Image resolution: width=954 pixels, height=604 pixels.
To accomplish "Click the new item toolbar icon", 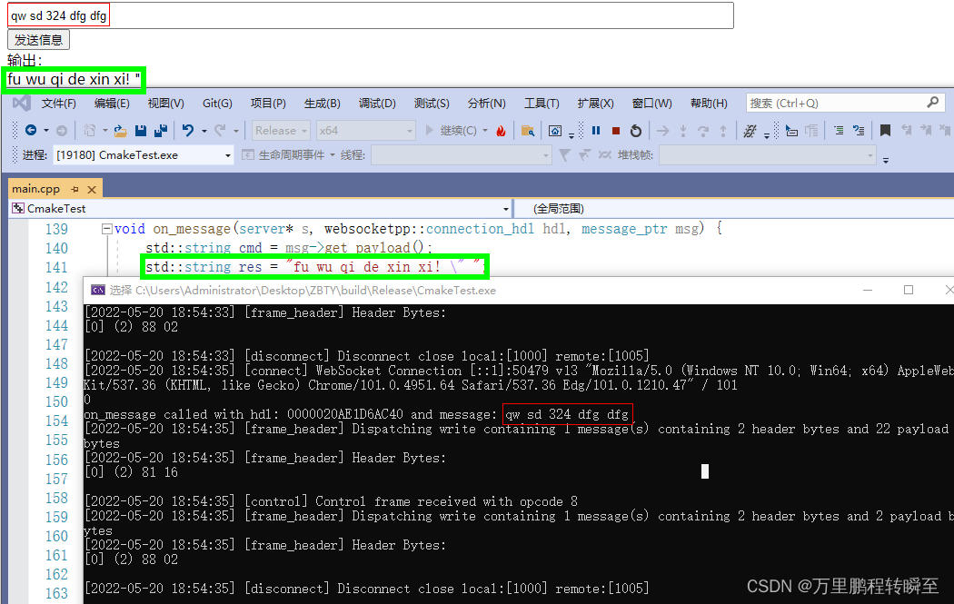I will pyautogui.click(x=89, y=130).
